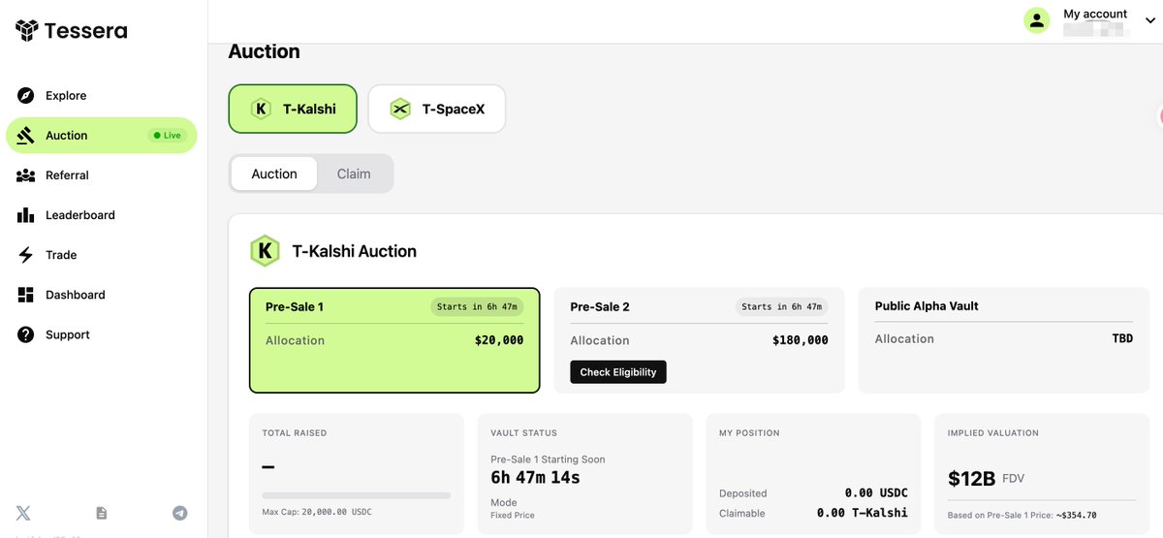The width and height of the screenshot is (1163, 538).
Task: Click the Tessera logo
Action: tap(71, 31)
